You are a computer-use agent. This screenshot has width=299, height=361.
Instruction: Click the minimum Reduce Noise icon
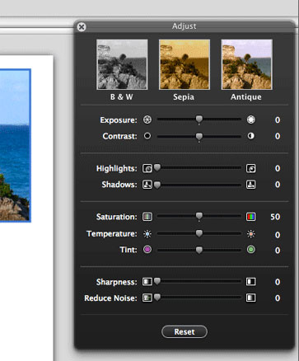click(x=147, y=298)
